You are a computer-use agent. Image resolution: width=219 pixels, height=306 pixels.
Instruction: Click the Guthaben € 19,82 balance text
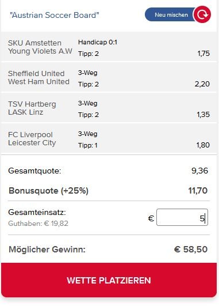38,224
